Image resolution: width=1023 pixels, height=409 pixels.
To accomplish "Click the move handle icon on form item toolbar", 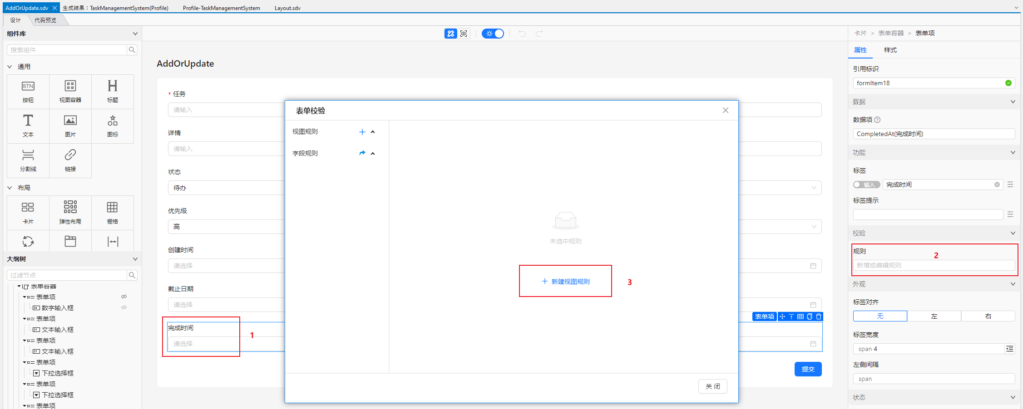I will click(782, 316).
